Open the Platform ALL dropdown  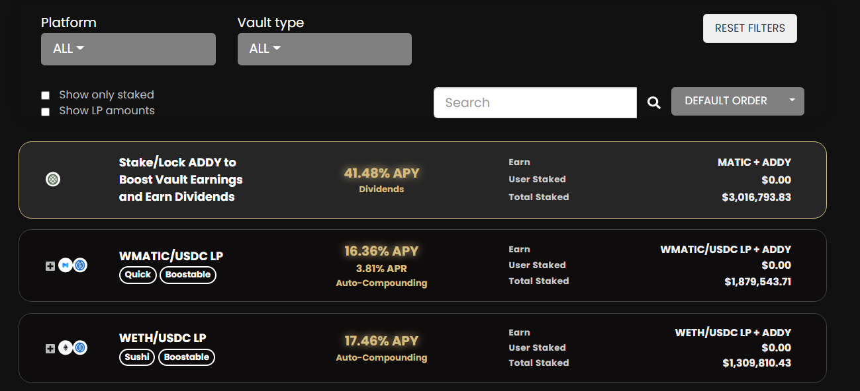(128, 49)
